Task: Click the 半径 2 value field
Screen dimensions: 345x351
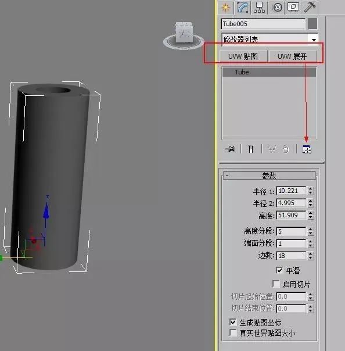Action: 292,203
